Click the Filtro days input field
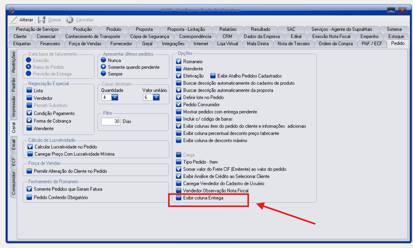Viewport: 413px width, 248px height. pyautogui.click(x=111, y=121)
